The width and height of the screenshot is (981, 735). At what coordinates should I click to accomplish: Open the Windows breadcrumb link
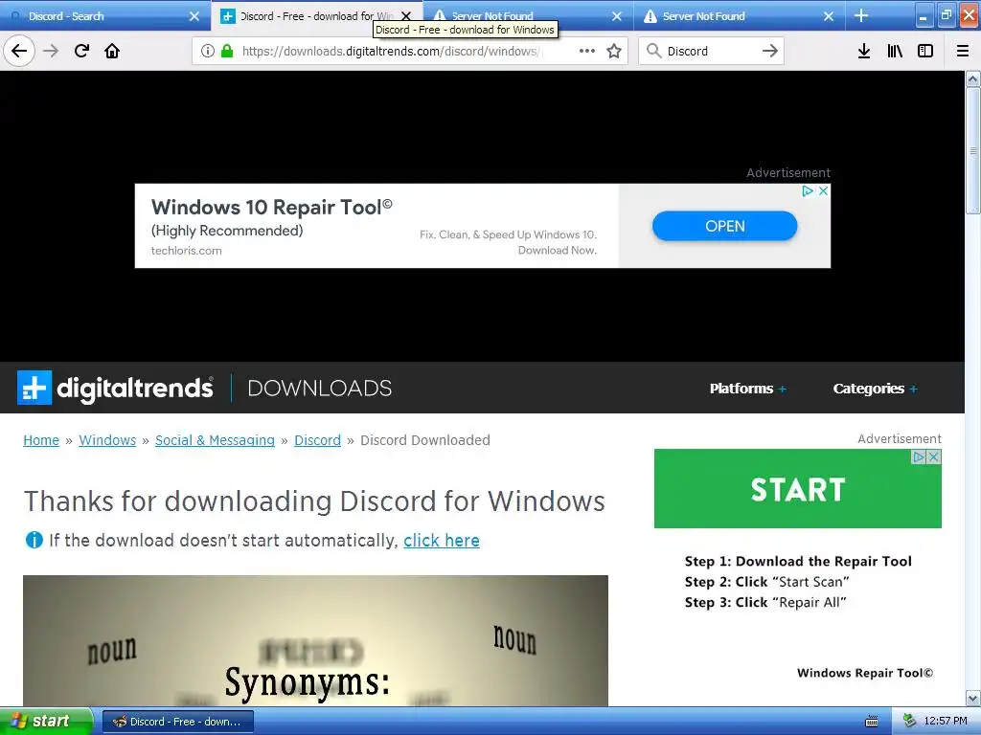click(x=107, y=440)
